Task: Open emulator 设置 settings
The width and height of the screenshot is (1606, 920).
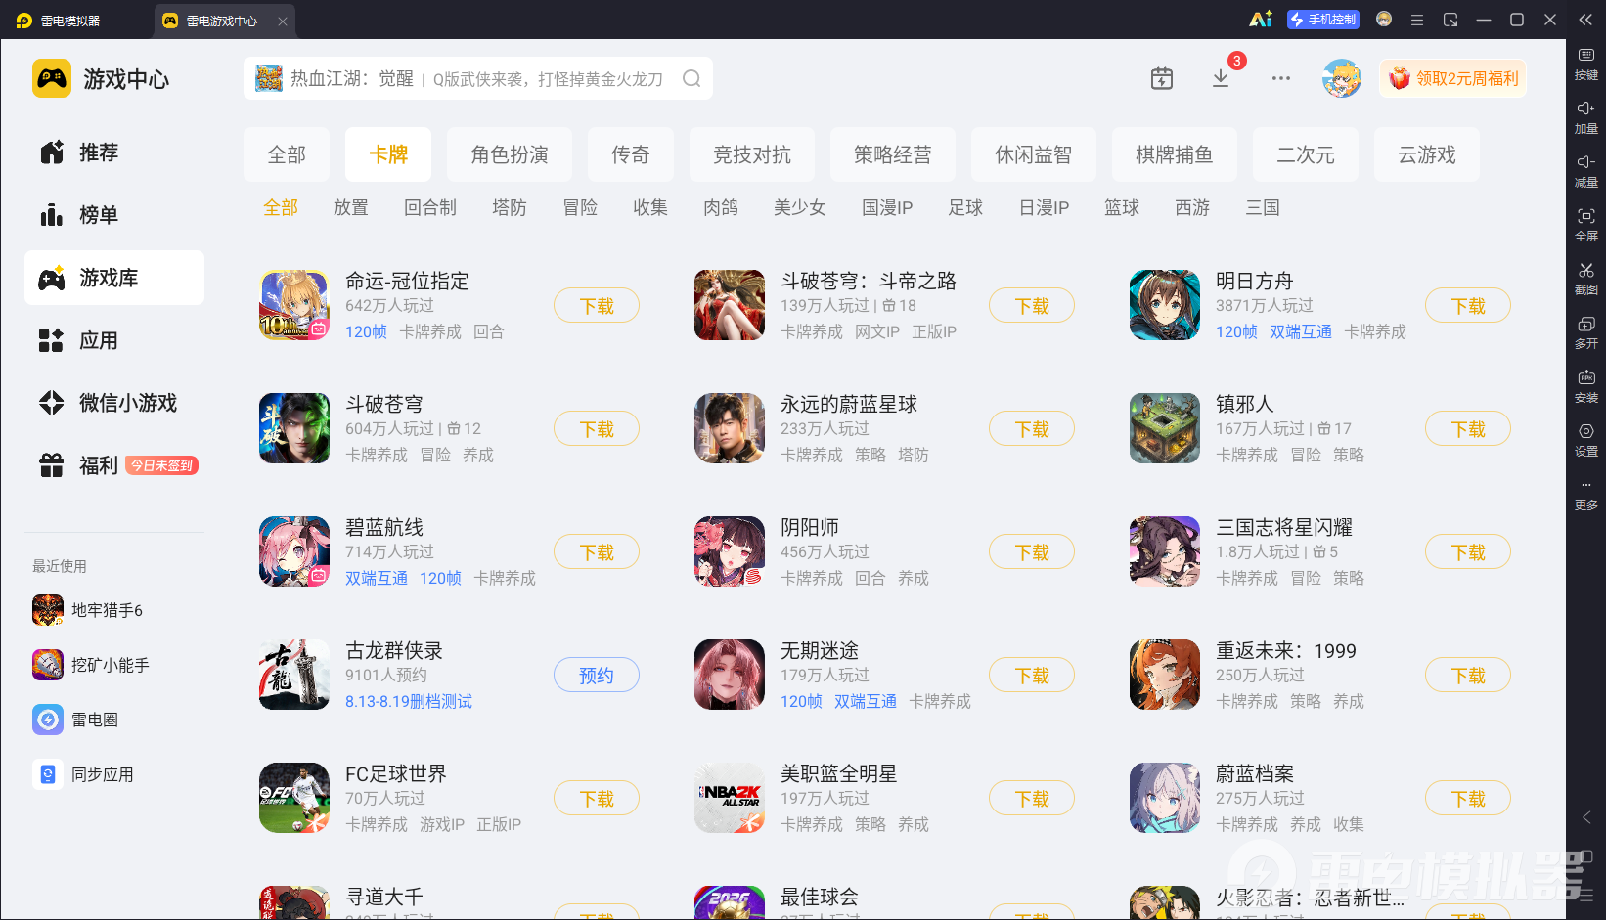Action: click(1586, 440)
